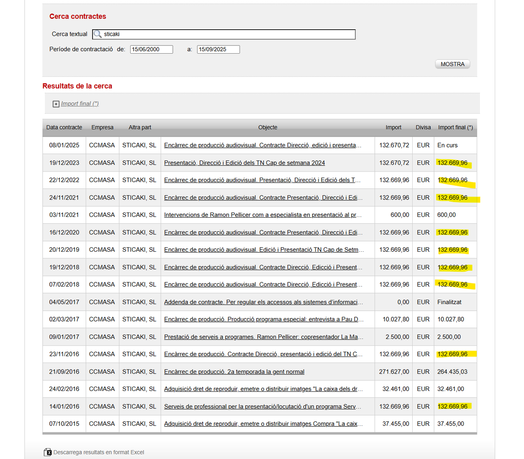Open the 24/11/2021 Encàrrec de producció audiovisual link
Screen dimensions: 524x459
tap(263, 198)
